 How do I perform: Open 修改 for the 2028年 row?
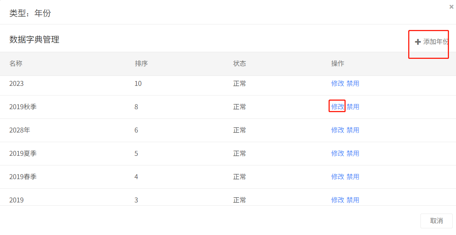[x=337, y=130]
